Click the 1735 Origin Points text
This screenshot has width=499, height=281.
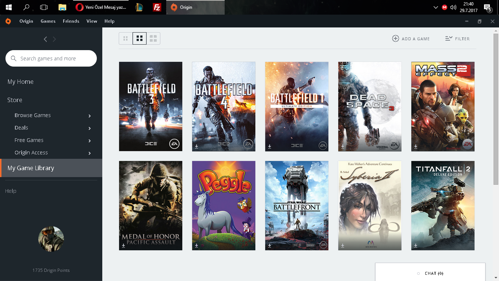pos(51,270)
